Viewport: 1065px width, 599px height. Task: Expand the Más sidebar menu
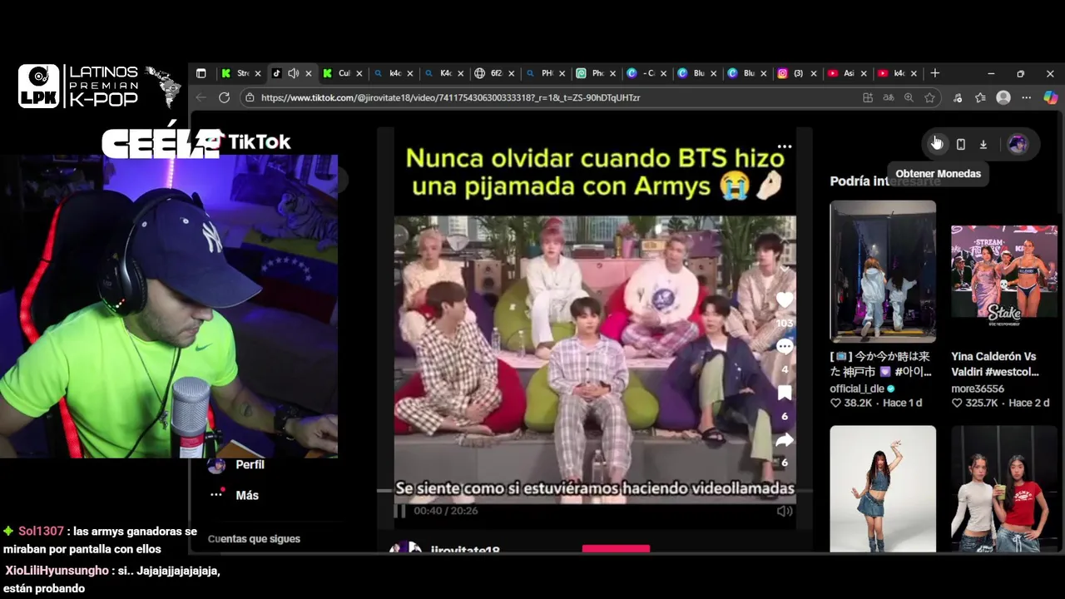(235, 495)
